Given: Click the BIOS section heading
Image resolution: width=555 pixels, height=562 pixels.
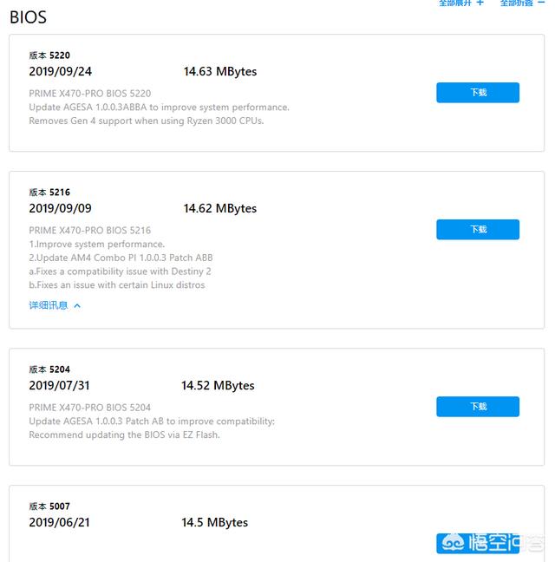Looking at the screenshot, I should pyautogui.click(x=29, y=16).
